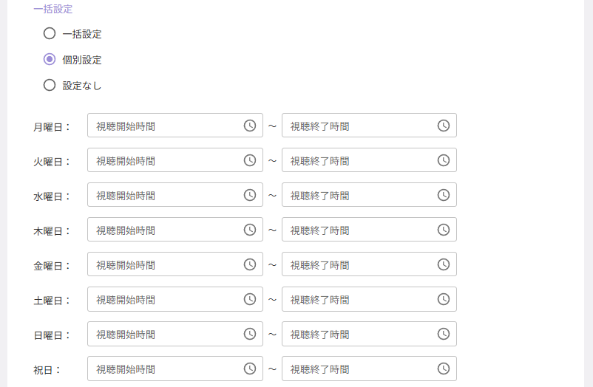Open the clock picker for 月曜日 end time

(443, 126)
